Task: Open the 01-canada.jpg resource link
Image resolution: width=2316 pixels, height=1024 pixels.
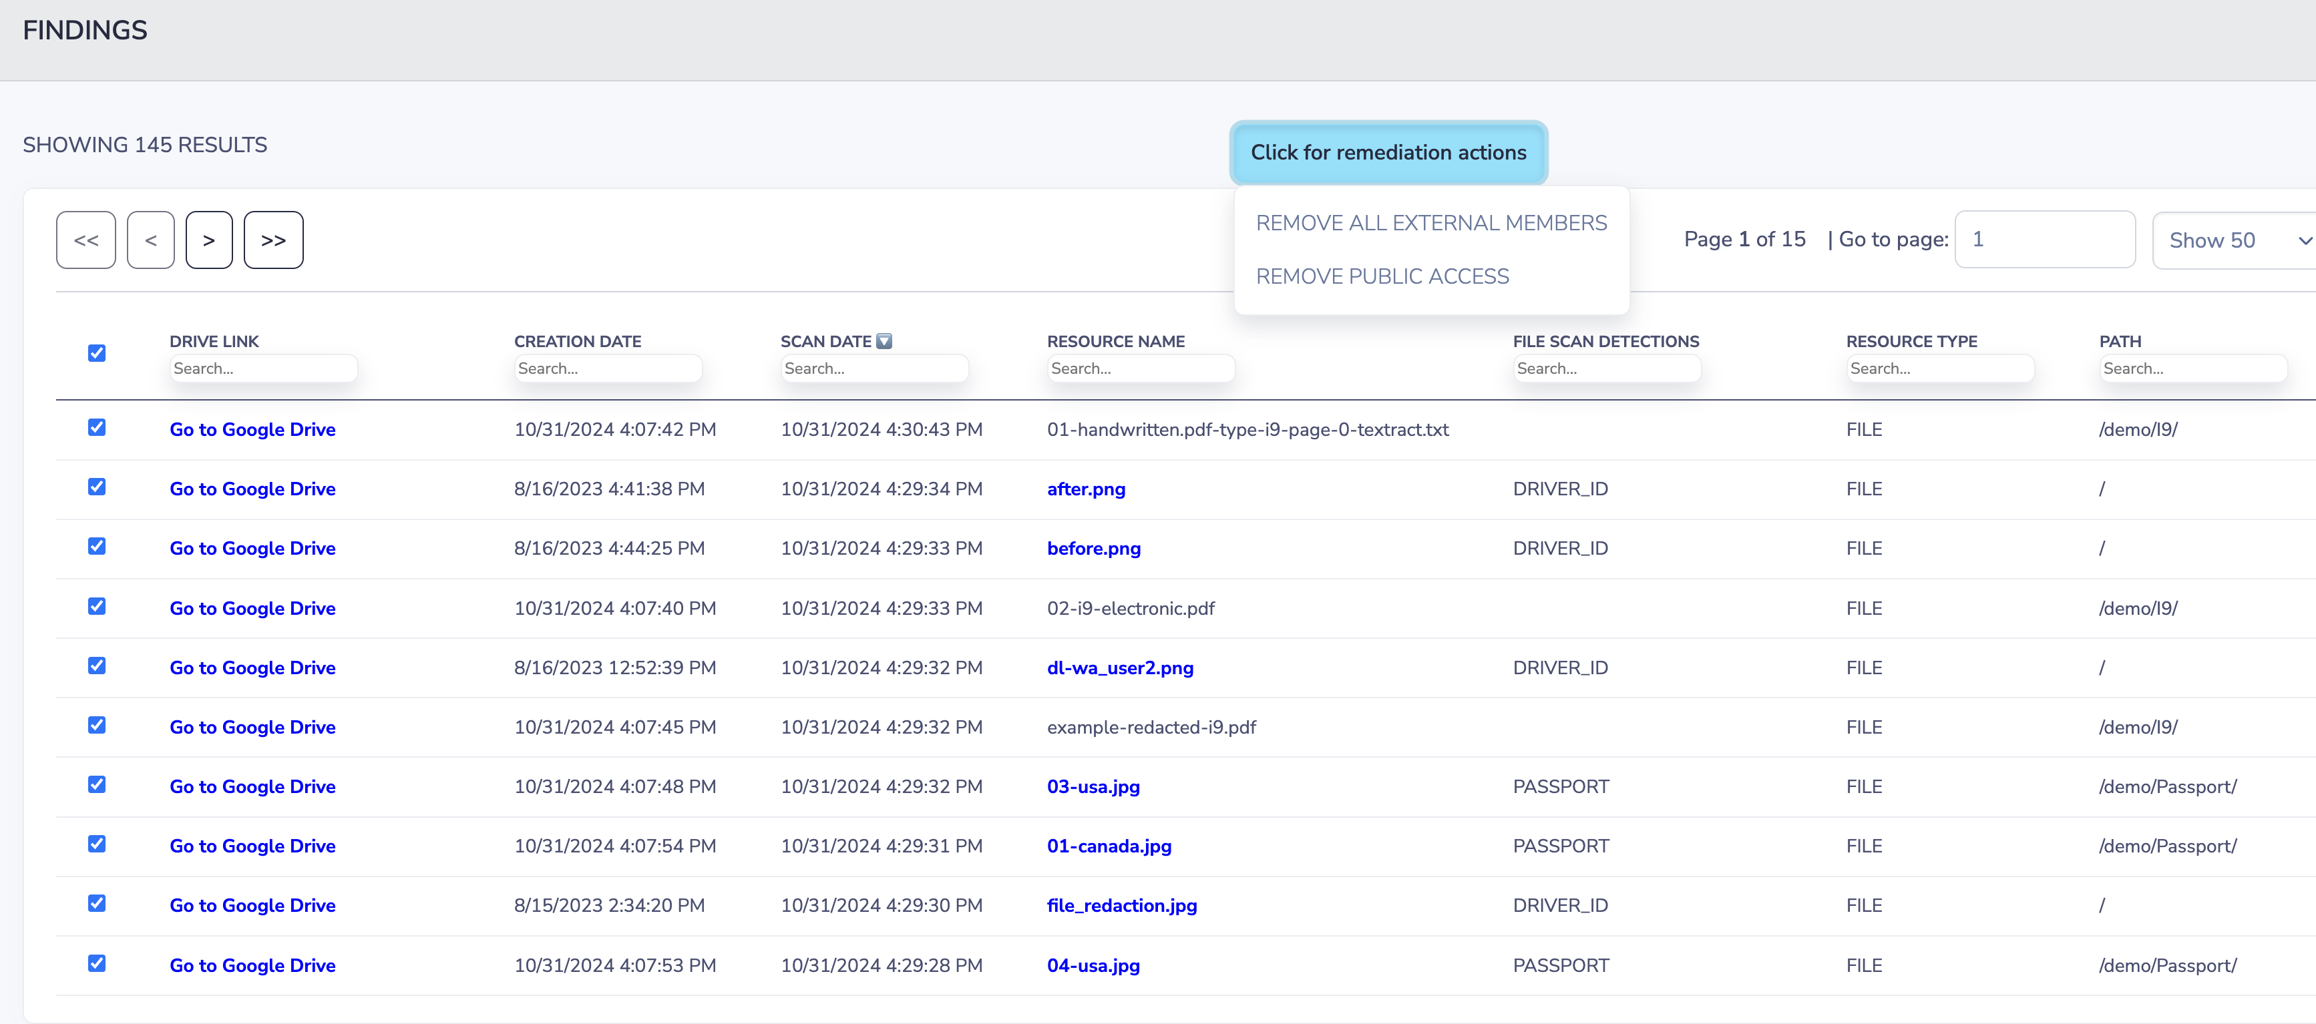Action: tap(1109, 846)
